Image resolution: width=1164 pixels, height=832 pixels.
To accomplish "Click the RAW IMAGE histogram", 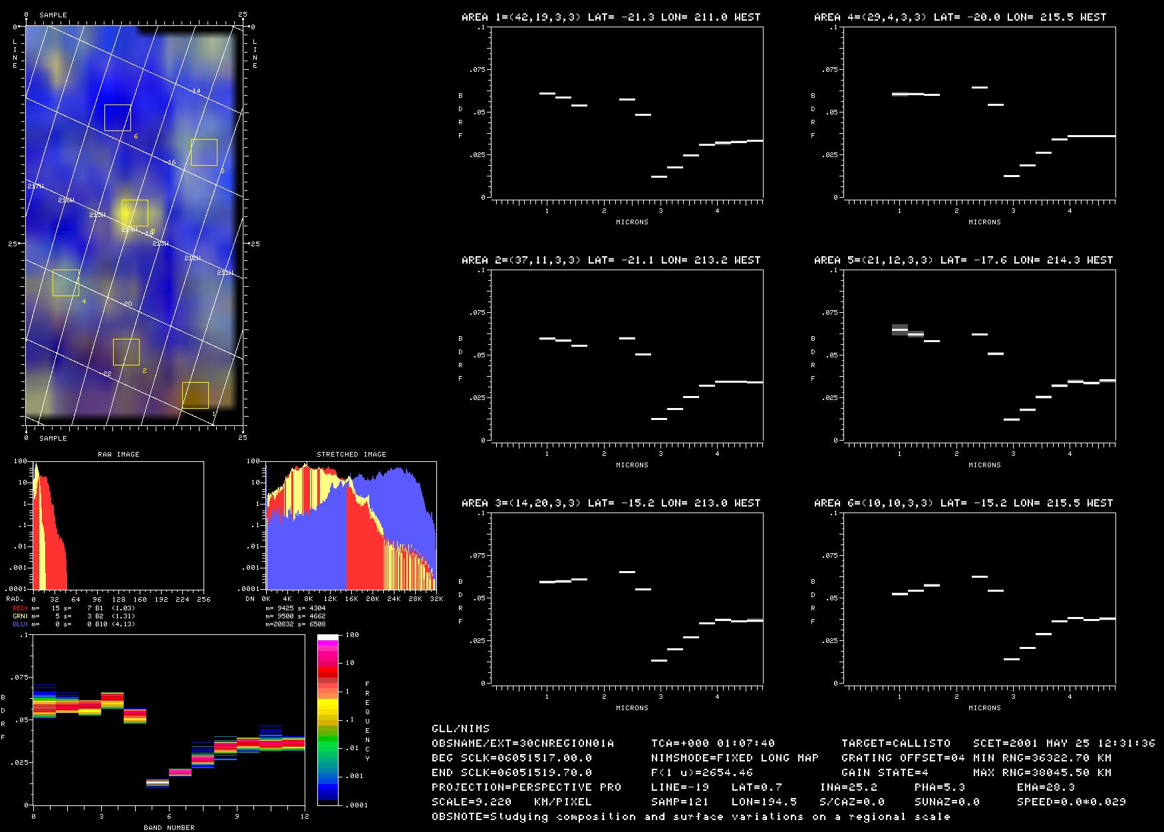I will tap(118, 525).
